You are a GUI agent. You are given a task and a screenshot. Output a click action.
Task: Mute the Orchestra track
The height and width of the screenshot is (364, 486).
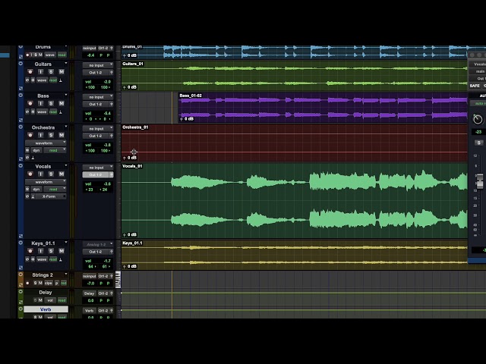62,135
